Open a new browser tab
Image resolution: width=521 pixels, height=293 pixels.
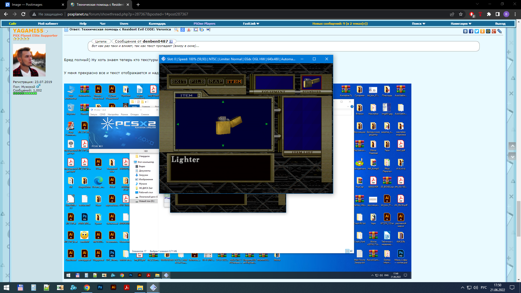coord(138,5)
